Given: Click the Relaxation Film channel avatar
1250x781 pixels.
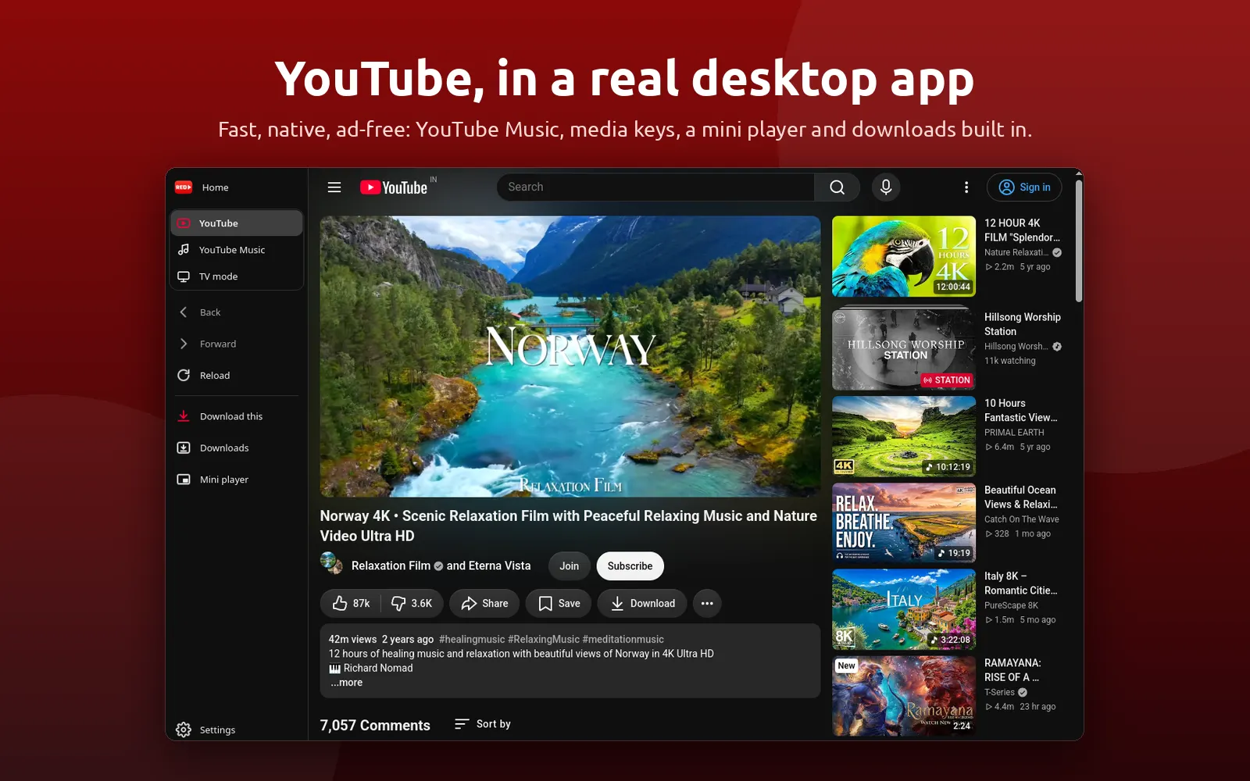Looking at the screenshot, I should click(331, 563).
